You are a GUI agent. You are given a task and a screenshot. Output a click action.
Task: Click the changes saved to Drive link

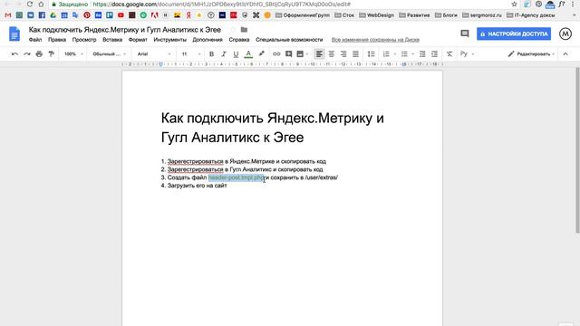[375, 40]
